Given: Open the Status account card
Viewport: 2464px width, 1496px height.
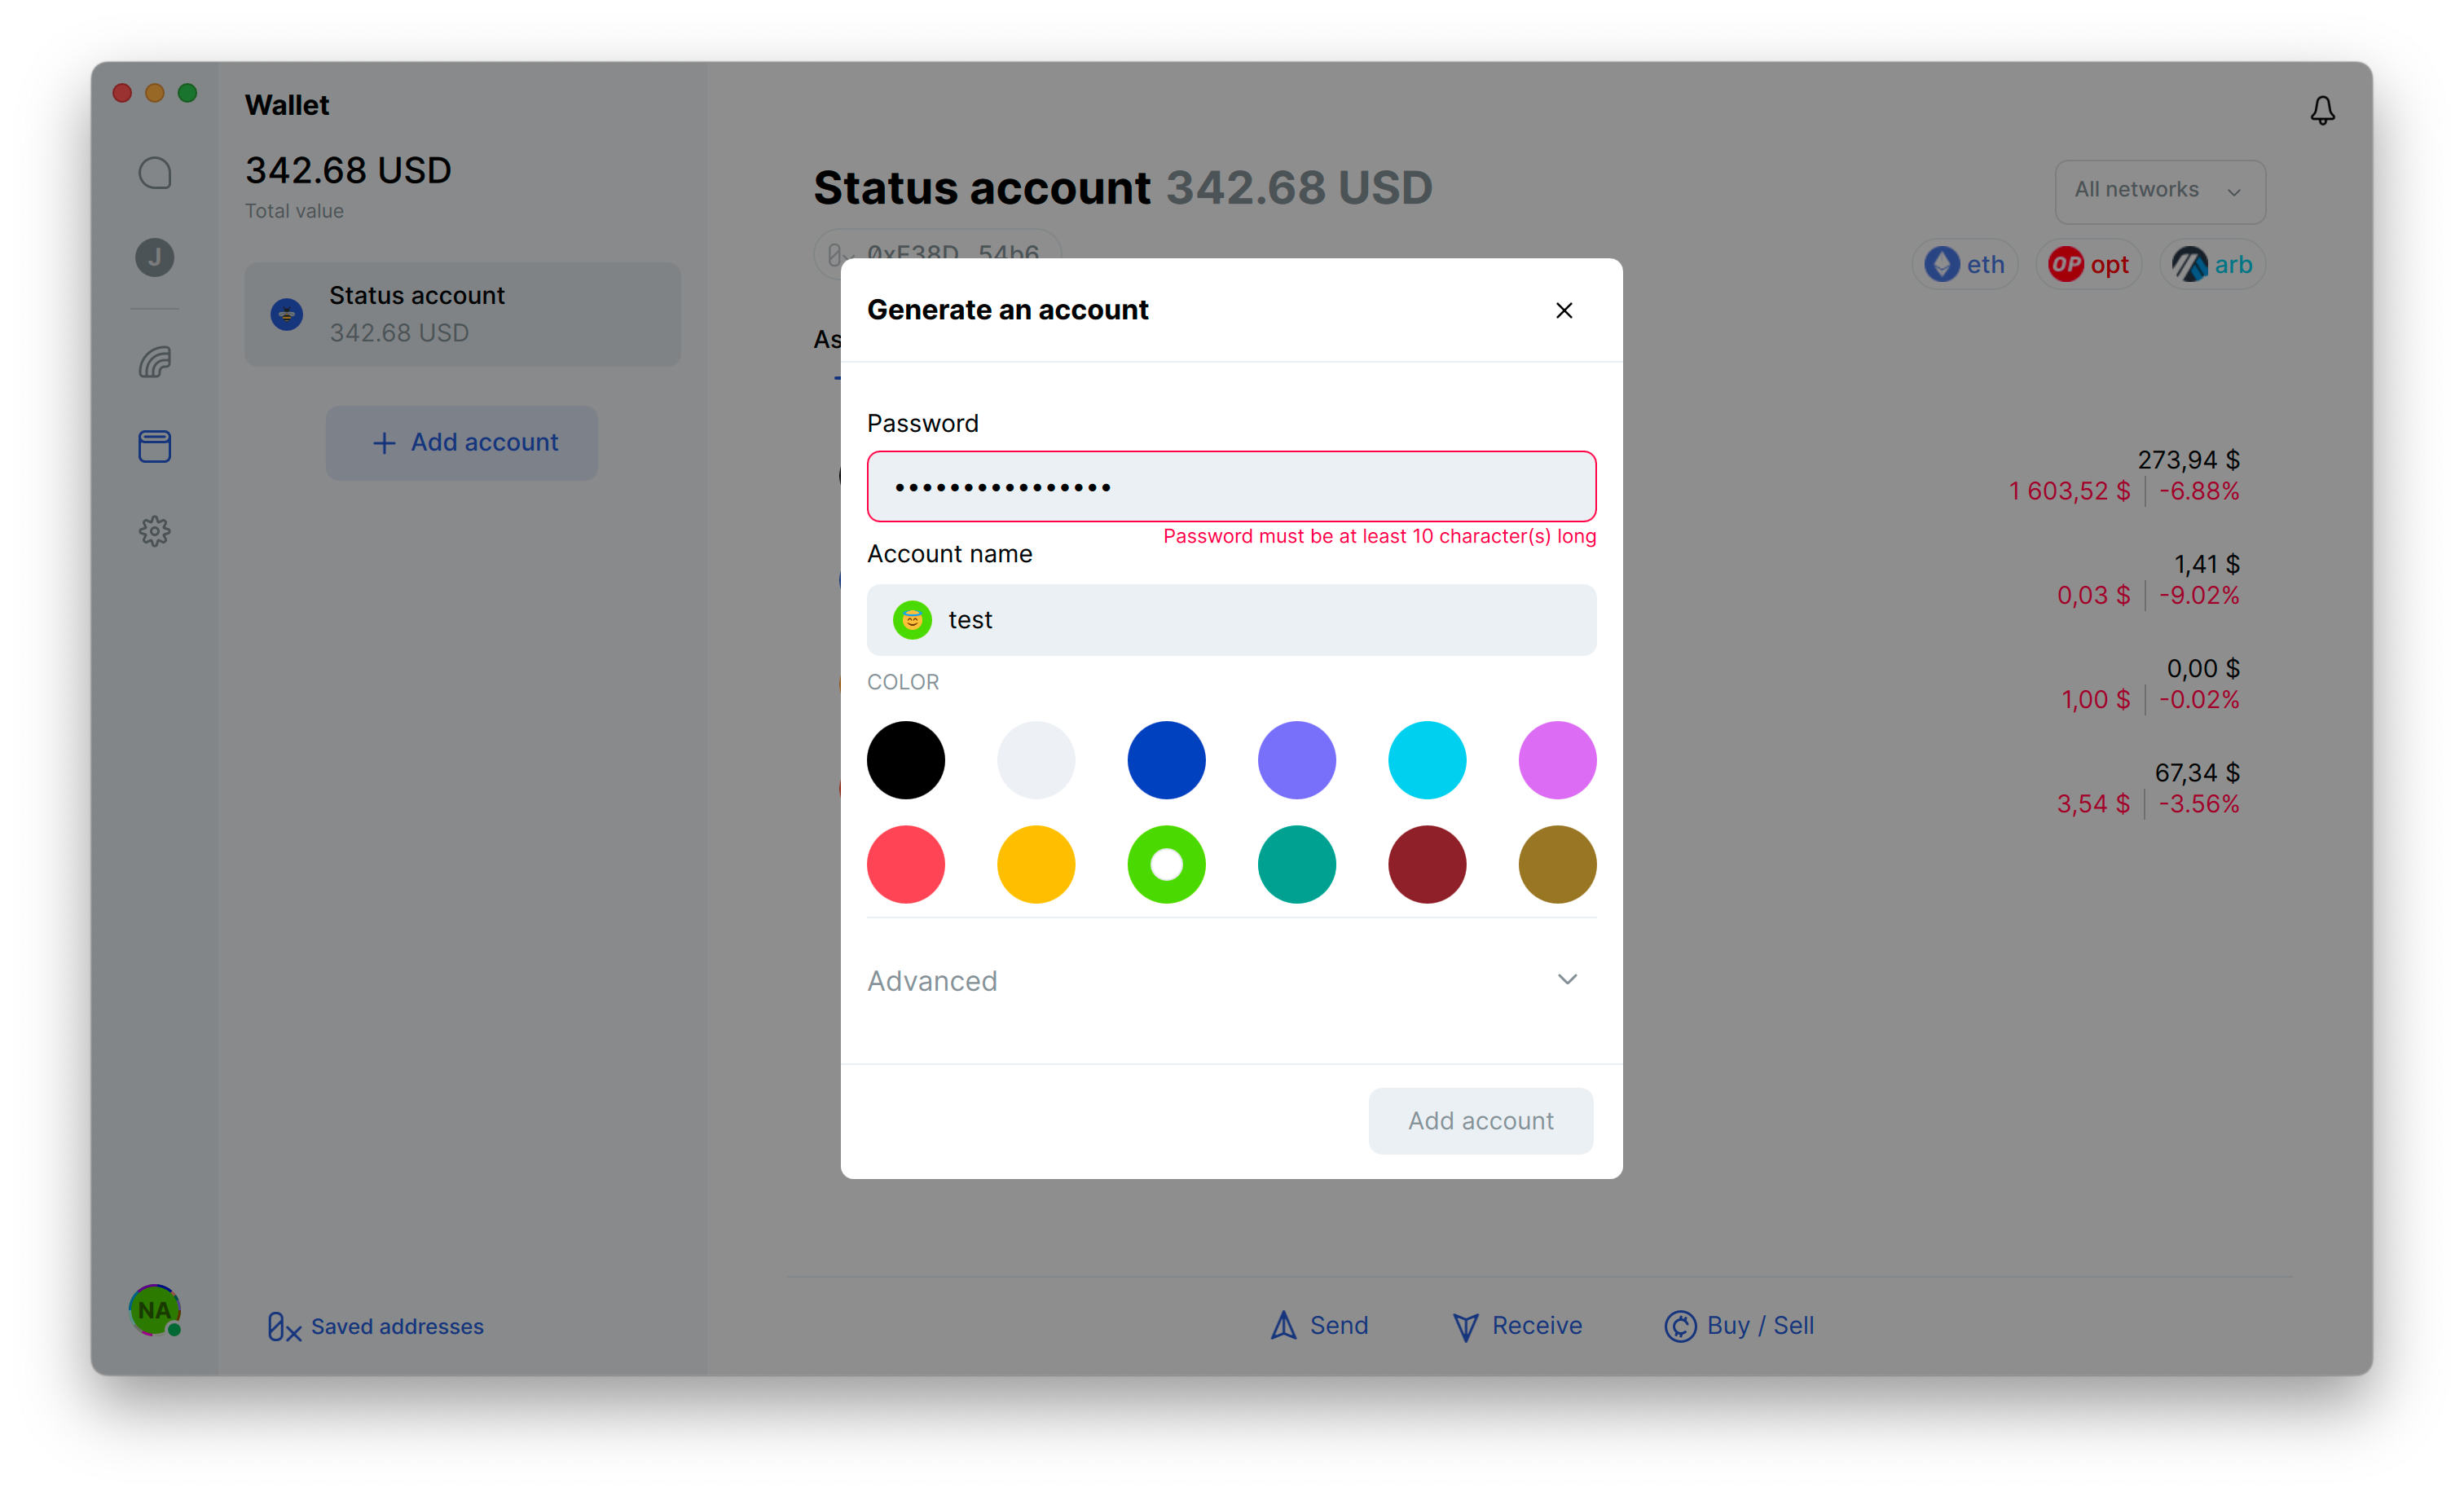Looking at the screenshot, I should (462, 314).
